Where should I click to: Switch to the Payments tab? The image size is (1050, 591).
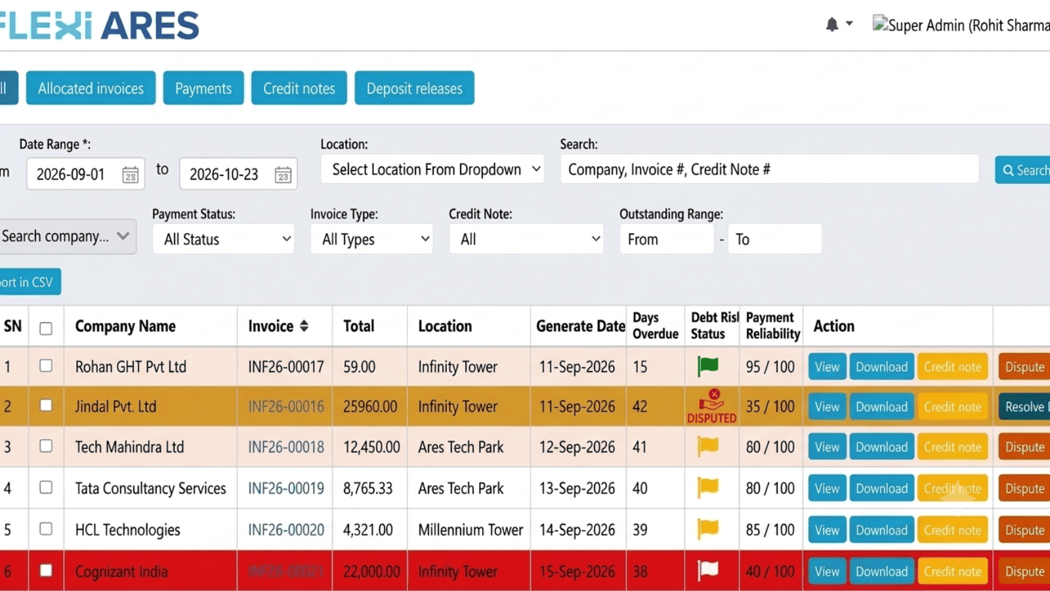pos(203,88)
